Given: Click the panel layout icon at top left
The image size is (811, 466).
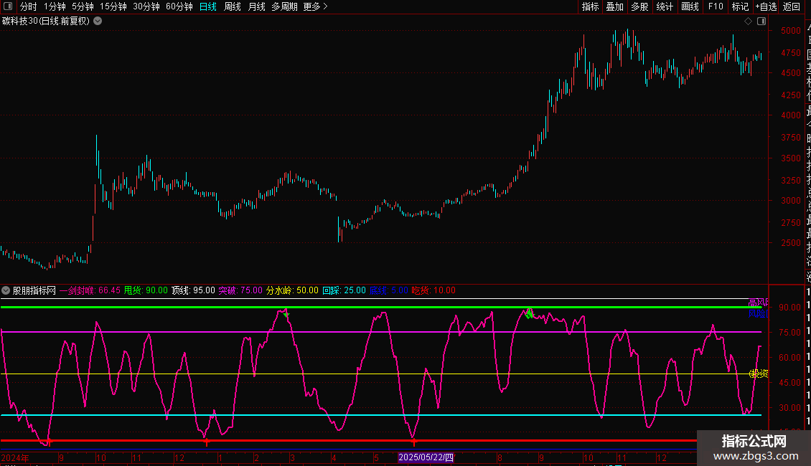Looking at the screenshot, I should click(8, 6).
